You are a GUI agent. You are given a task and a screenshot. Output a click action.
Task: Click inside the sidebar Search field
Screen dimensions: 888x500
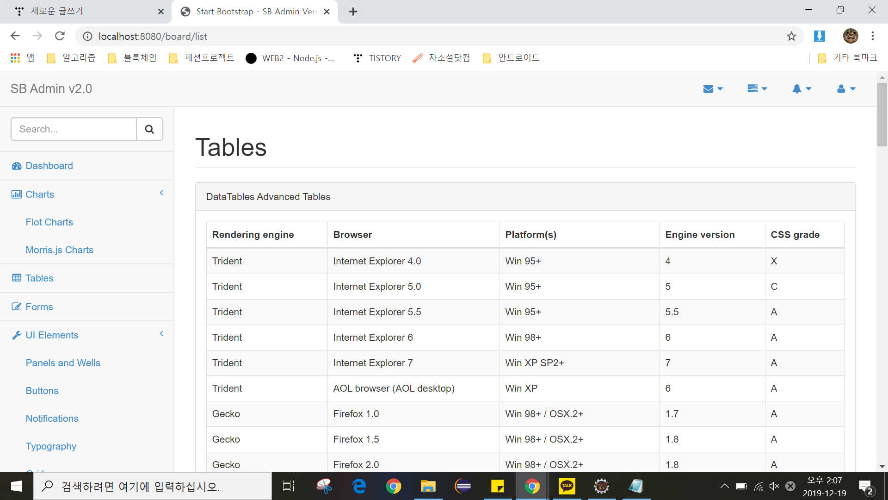(x=74, y=129)
